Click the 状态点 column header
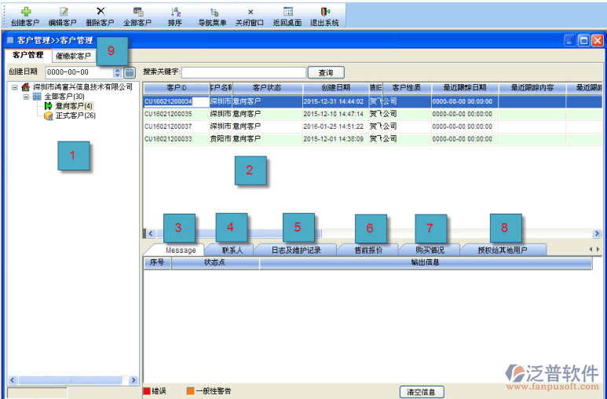 point(215,262)
